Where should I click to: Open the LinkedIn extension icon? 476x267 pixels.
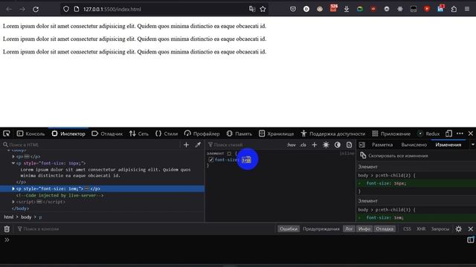coord(440,8)
